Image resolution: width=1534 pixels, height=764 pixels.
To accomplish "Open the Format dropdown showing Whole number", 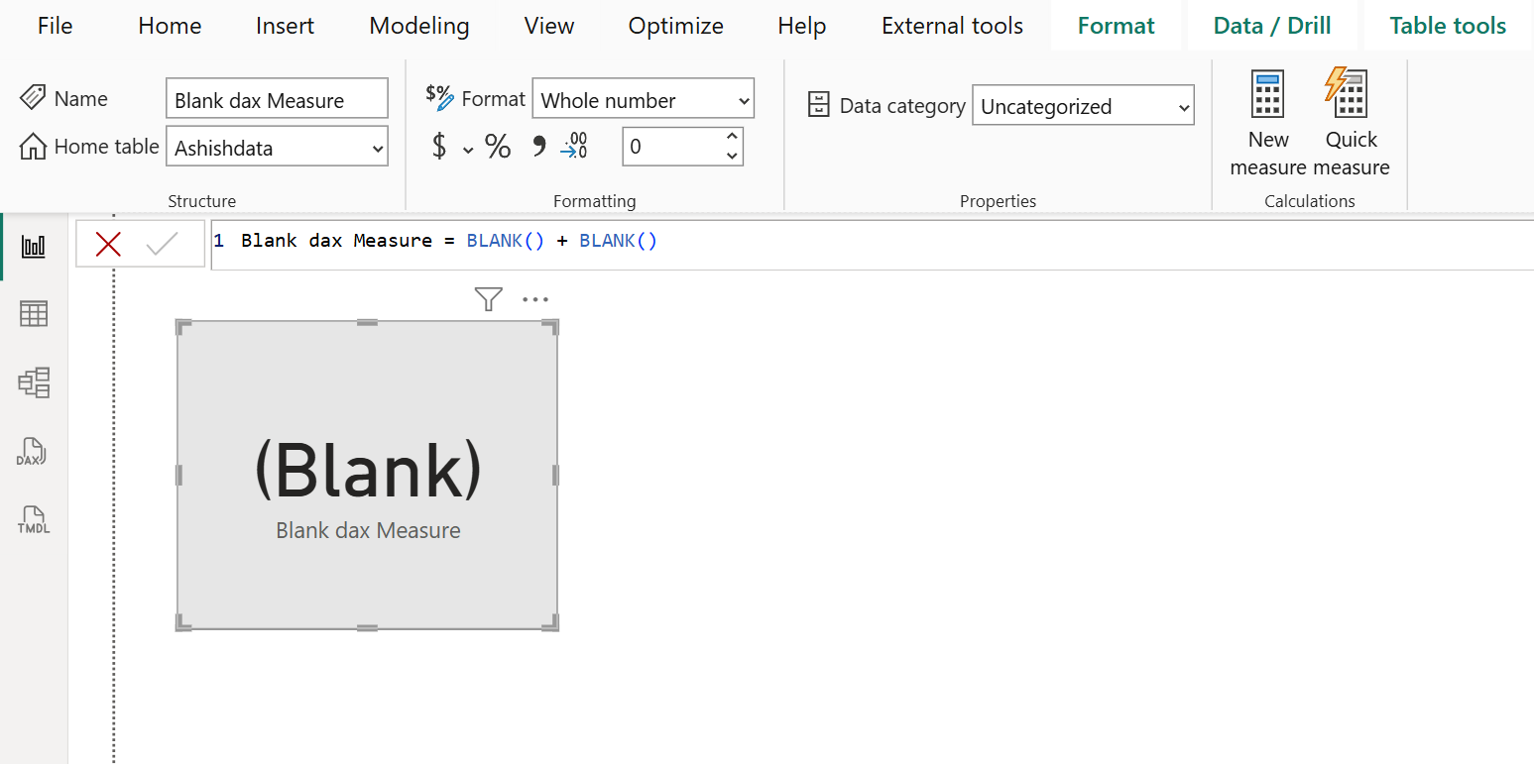I will [x=643, y=99].
